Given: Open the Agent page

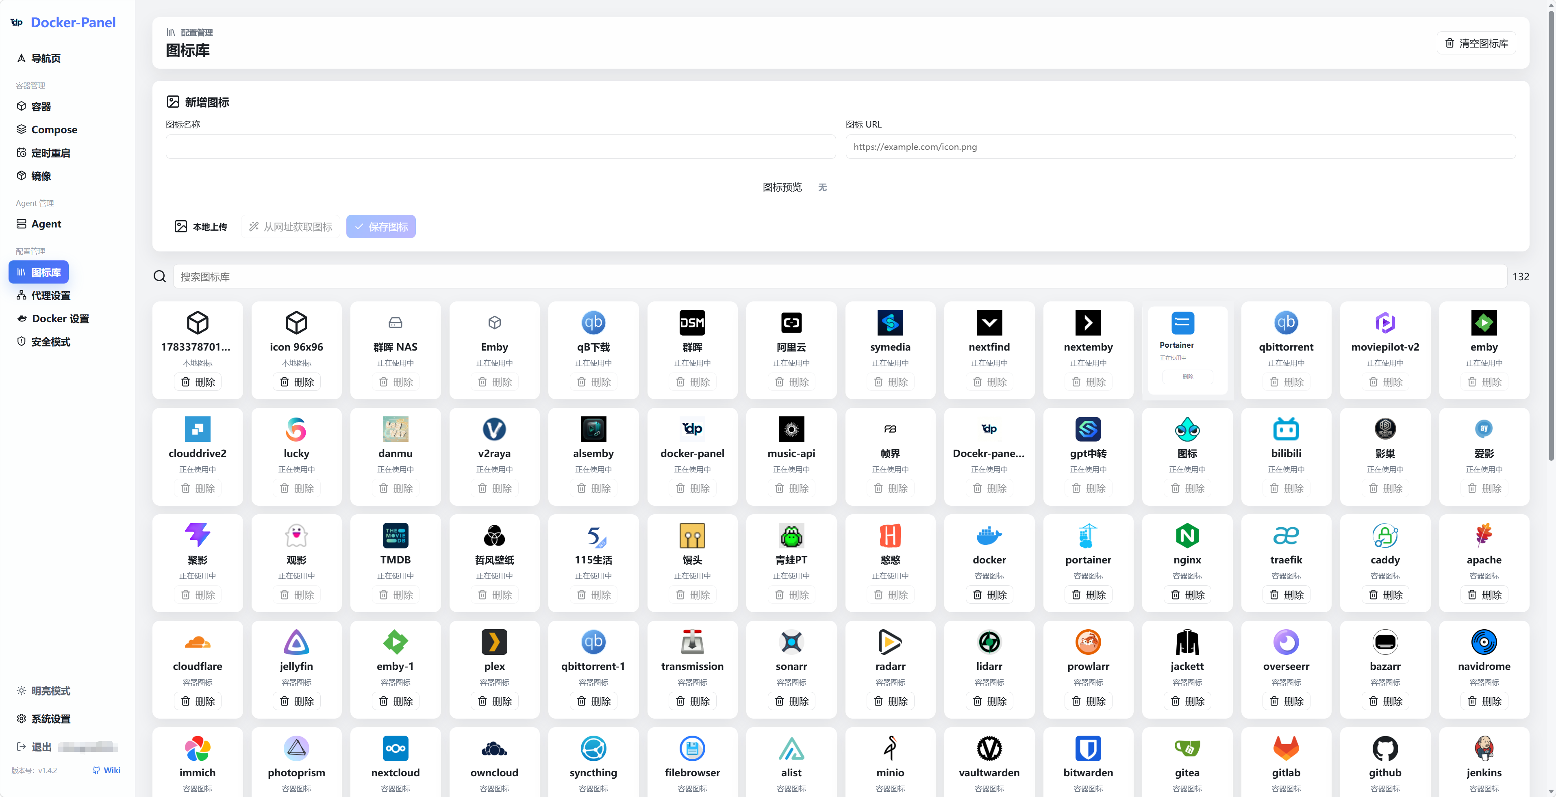Looking at the screenshot, I should click(39, 224).
